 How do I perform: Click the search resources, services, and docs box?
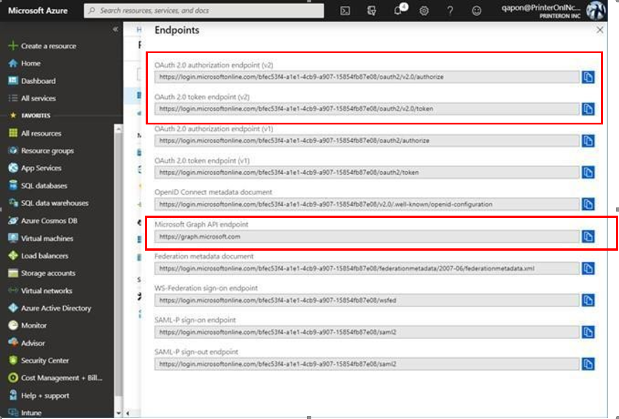coord(204,11)
